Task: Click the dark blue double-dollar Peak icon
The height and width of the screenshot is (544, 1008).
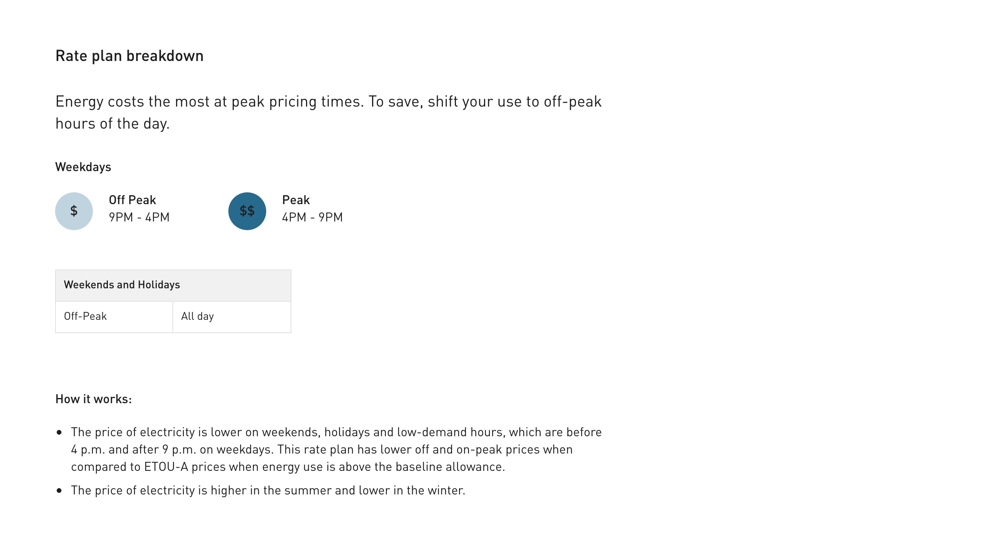Action: pos(247,211)
